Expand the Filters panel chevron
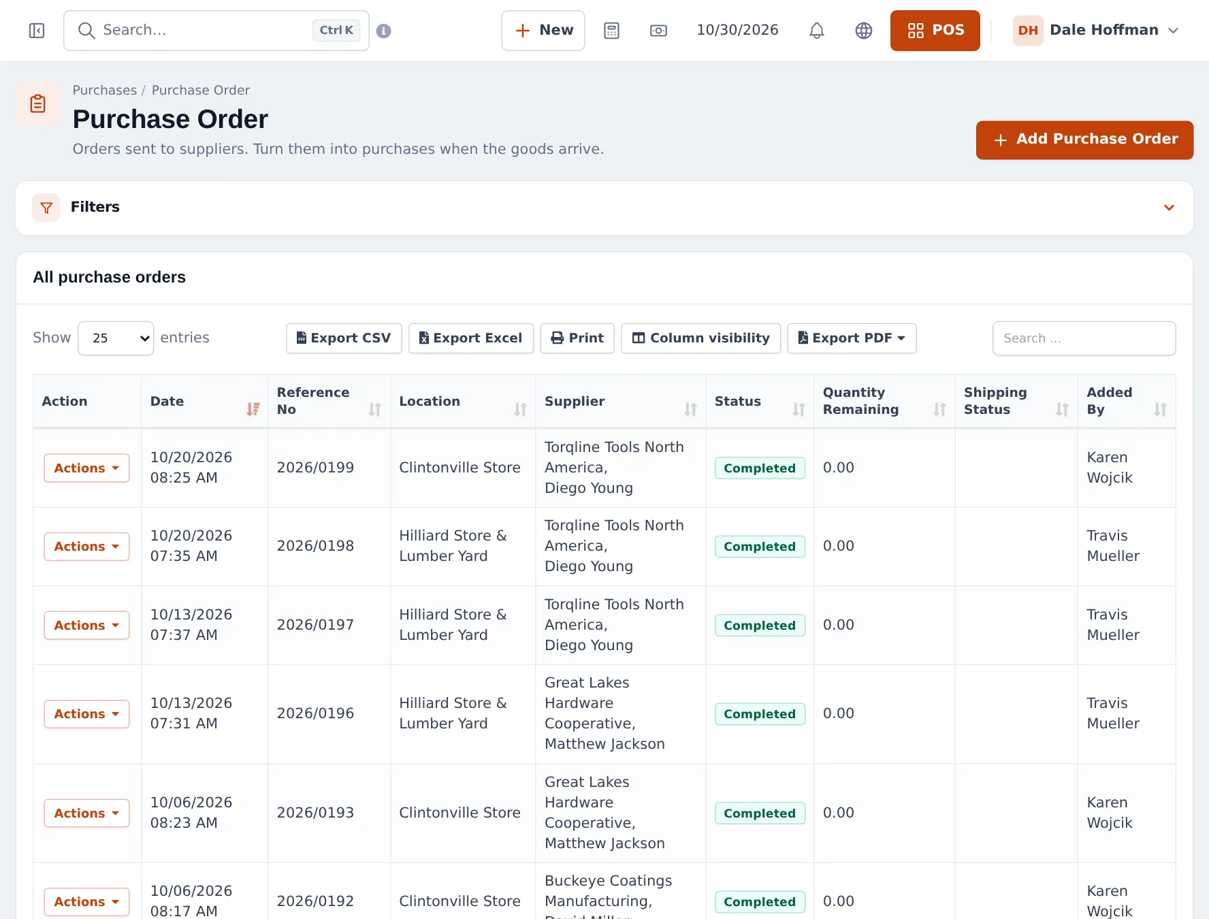 pyautogui.click(x=1169, y=208)
